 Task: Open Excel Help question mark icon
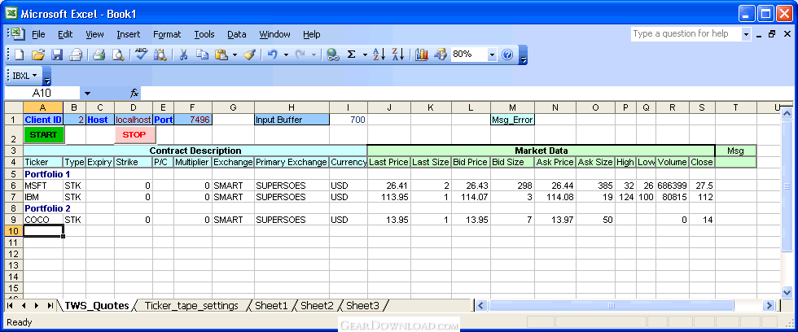point(507,55)
